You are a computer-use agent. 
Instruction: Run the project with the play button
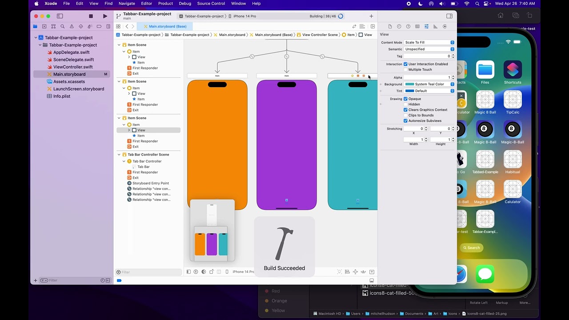coord(105,16)
